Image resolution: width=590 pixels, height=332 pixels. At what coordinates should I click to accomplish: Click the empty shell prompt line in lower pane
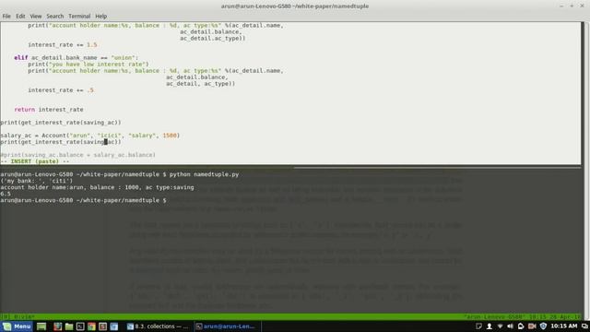[x=83, y=200]
